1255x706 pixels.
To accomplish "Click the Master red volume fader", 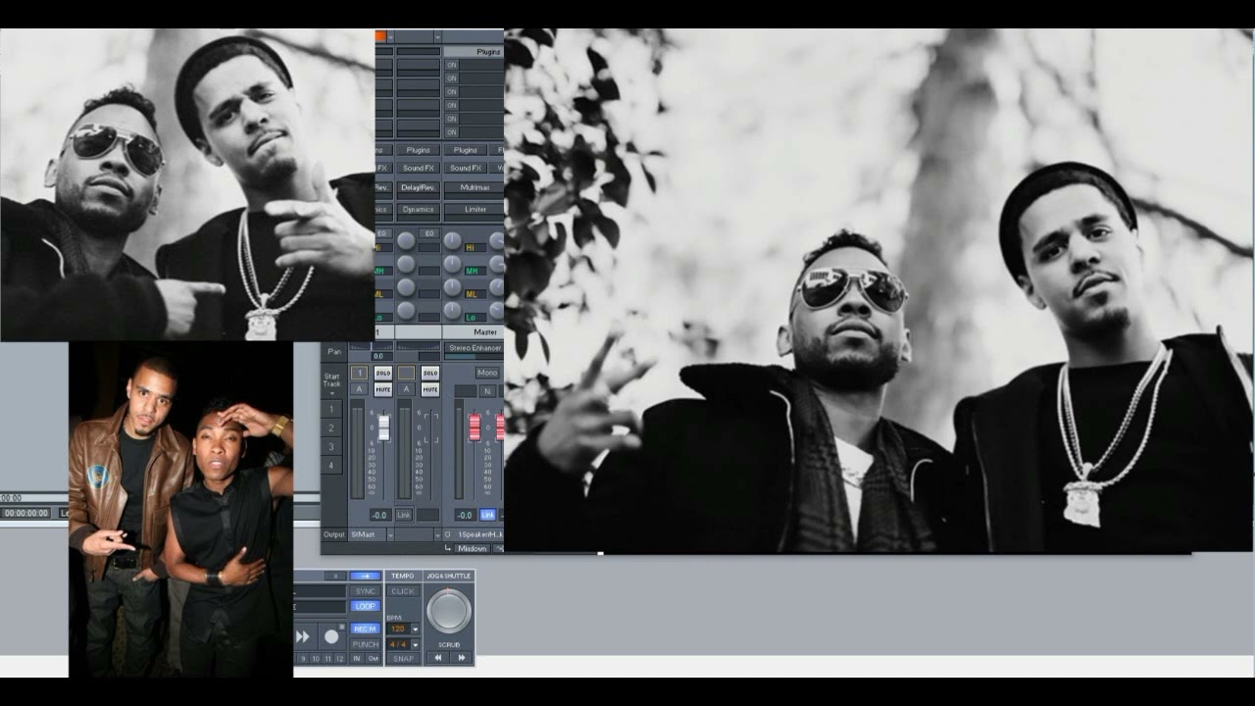I will tap(475, 427).
